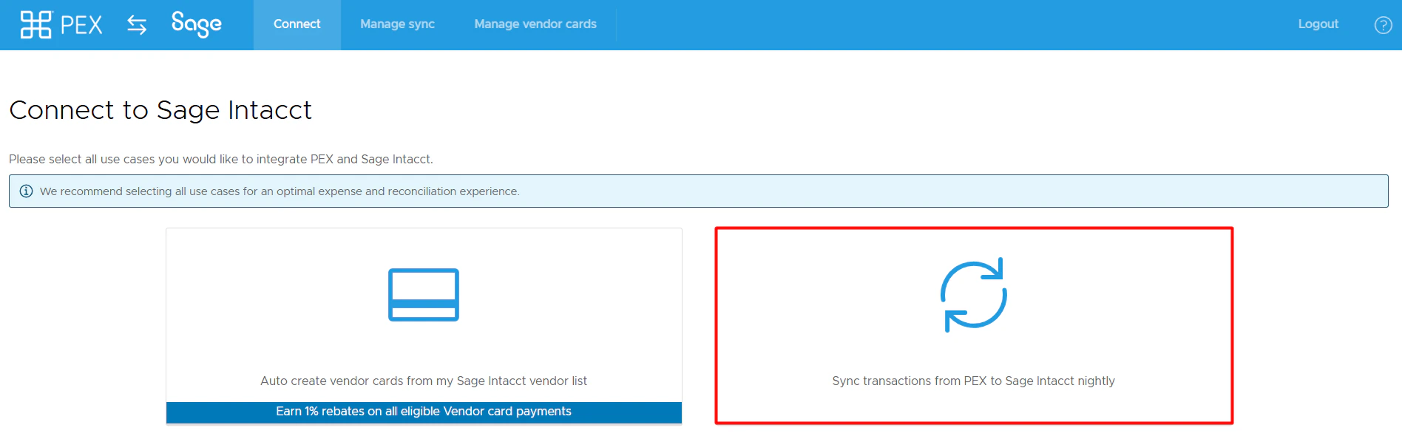Switch to the Connect tab
1402x439 pixels.
297,24
